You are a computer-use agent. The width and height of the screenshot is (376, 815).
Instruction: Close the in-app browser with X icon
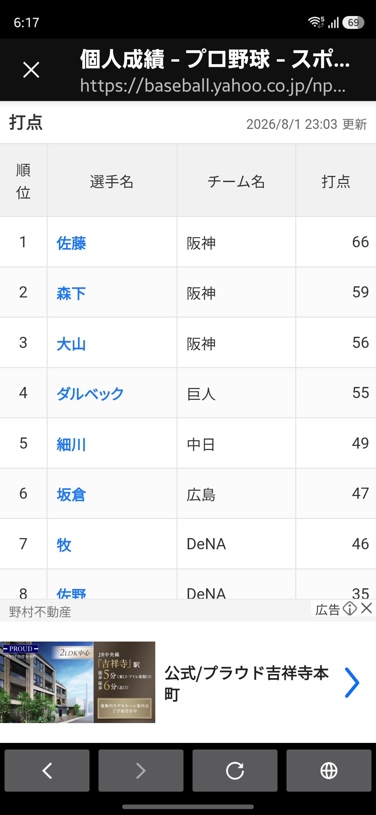coord(31,70)
